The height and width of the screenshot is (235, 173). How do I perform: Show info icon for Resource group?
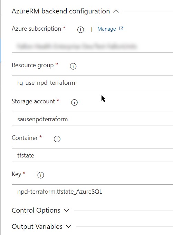click(73, 66)
